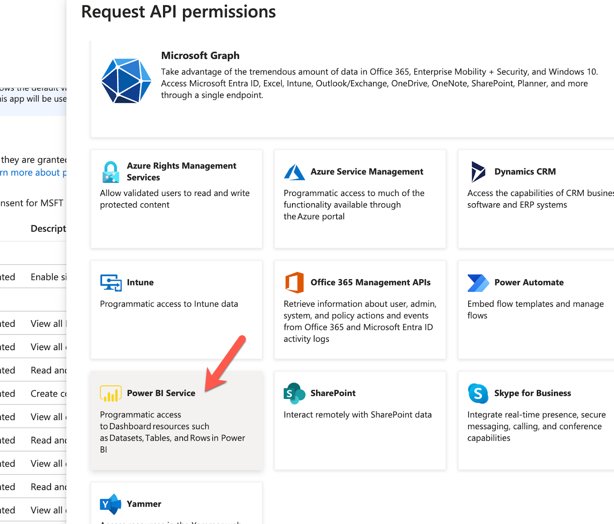Open Office 365 Management APIs title
Screen dimensions: 614x524
[x=371, y=282]
